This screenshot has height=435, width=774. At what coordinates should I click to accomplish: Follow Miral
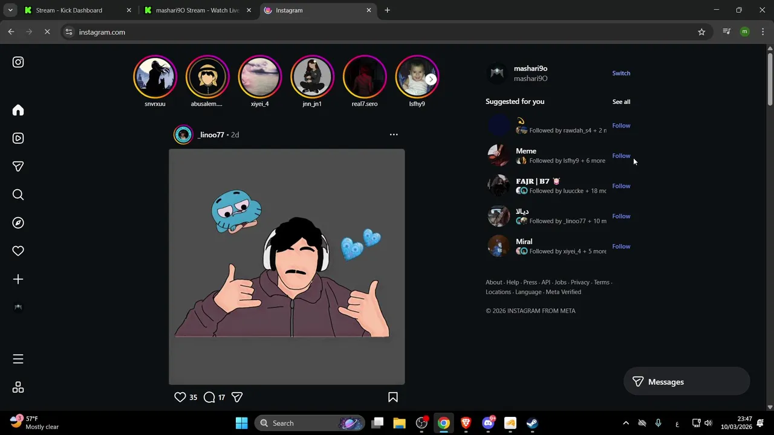pyautogui.click(x=621, y=246)
